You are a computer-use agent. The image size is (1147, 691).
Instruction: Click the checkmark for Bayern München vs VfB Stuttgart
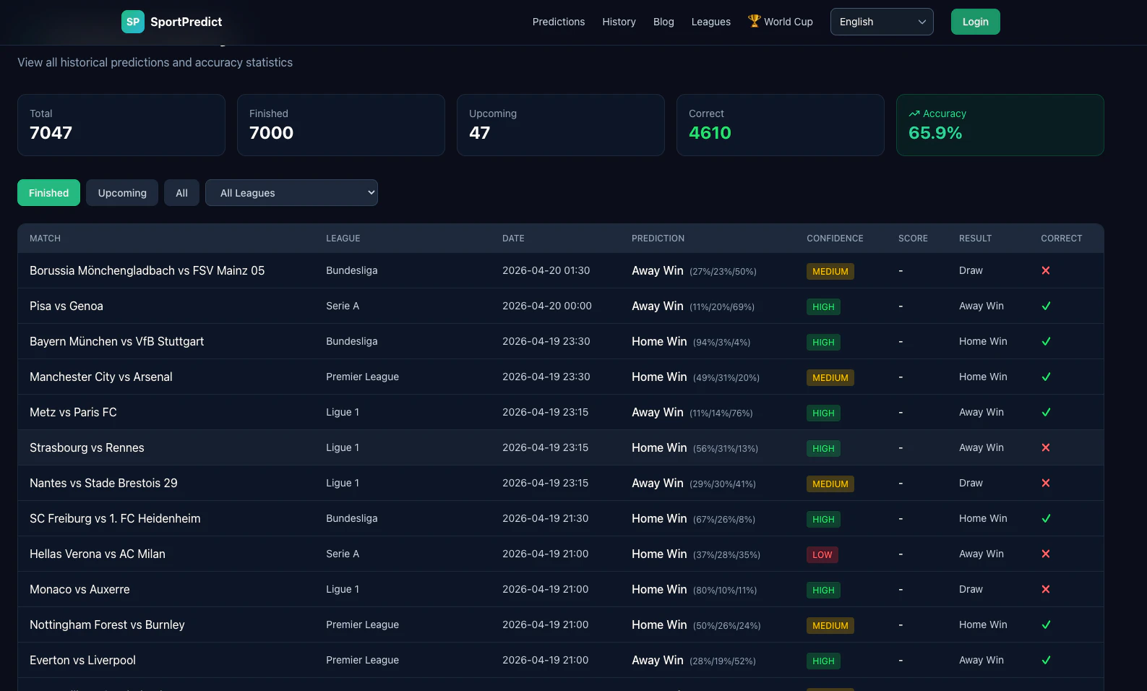(1046, 341)
